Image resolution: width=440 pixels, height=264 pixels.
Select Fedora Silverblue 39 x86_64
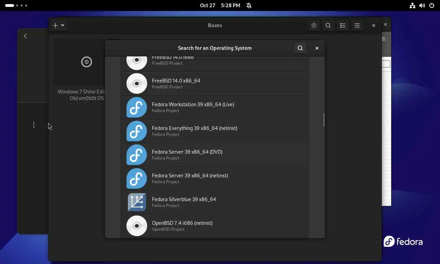pyautogui.click(x=215, y=202)
